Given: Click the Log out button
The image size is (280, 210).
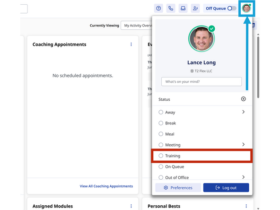Looking at the screenshot, I should pyautogui.click(x=226, y=187).
